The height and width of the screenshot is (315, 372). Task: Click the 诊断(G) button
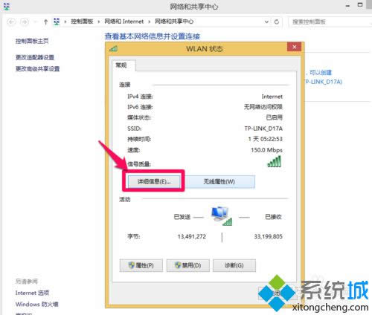click(x=234, y=265)
